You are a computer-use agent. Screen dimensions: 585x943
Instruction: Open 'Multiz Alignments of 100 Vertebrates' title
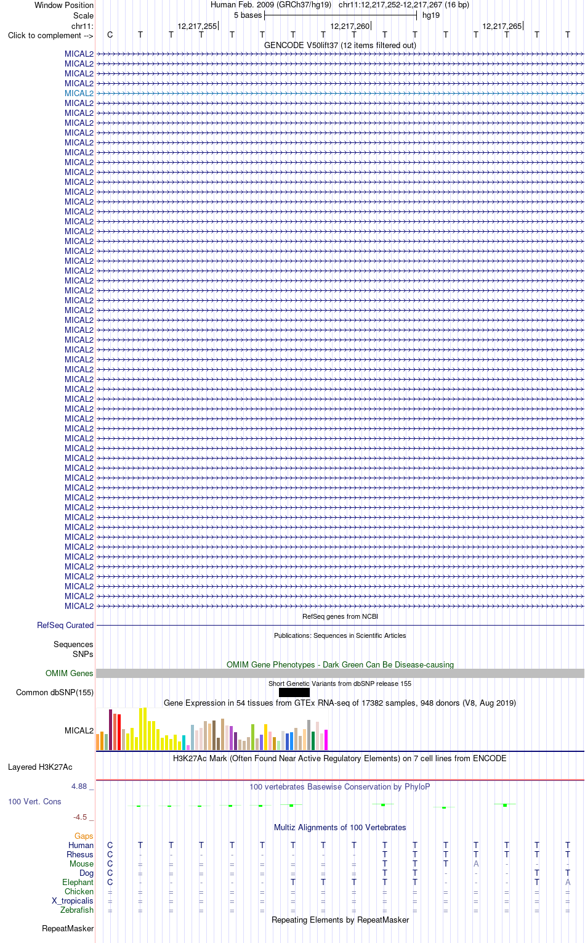pos(340,827)
